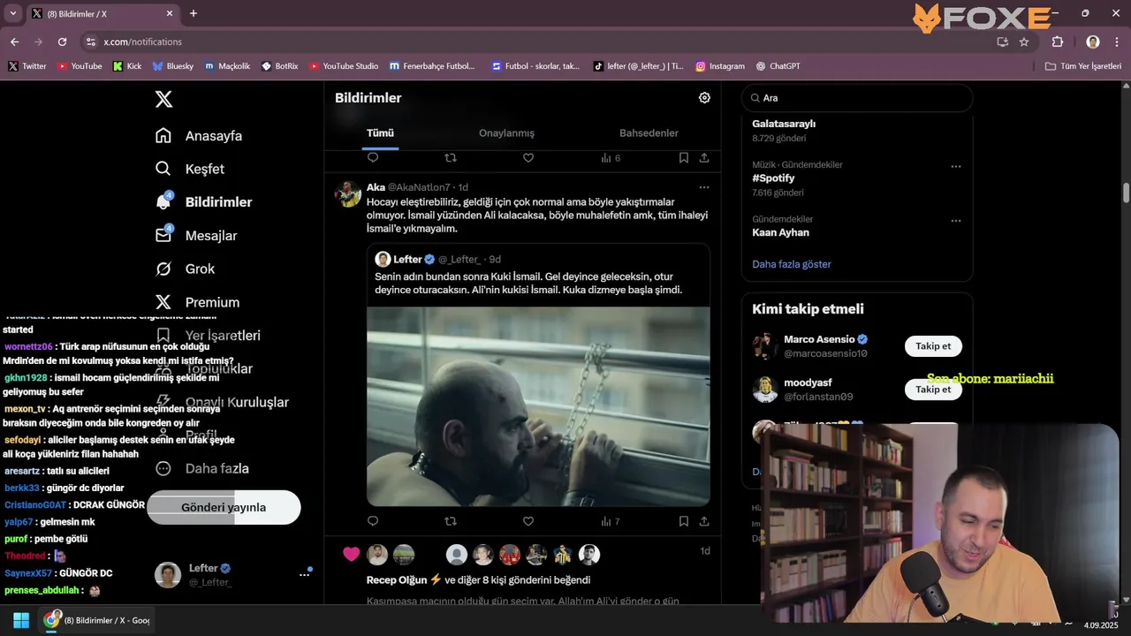View site information icon in address bar

point(90,42)
